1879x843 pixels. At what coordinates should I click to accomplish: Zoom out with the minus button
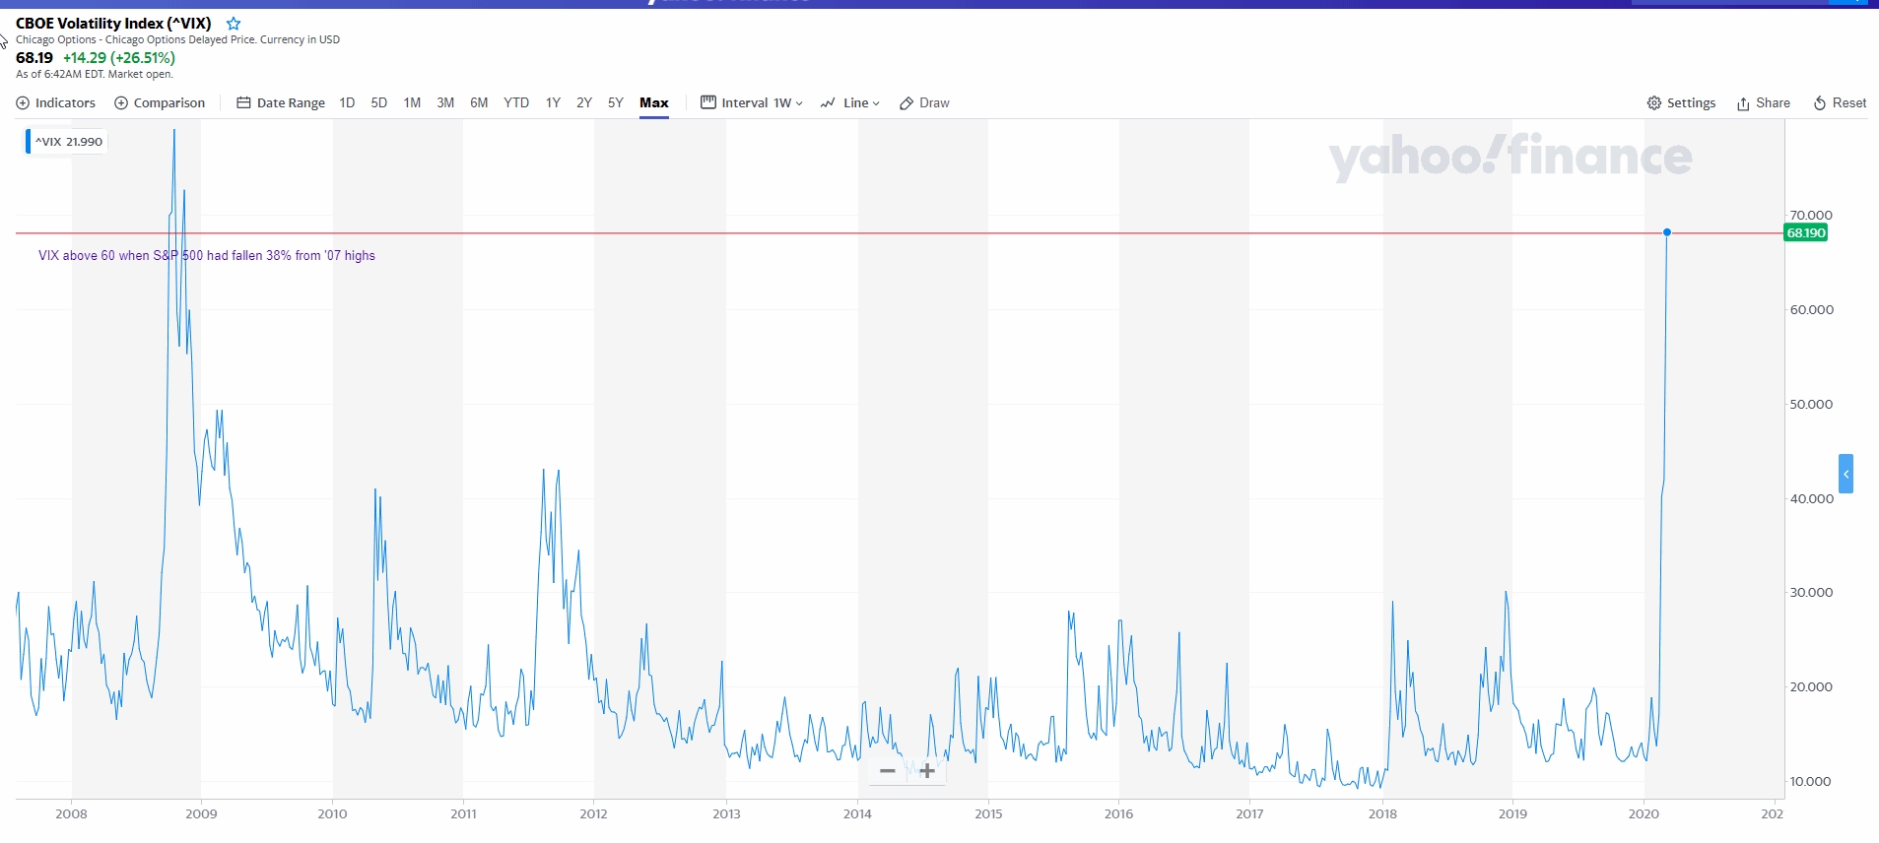coord(888,771)
